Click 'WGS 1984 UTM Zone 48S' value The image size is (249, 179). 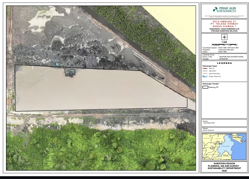pyautogui.click(x=228, y=48)
